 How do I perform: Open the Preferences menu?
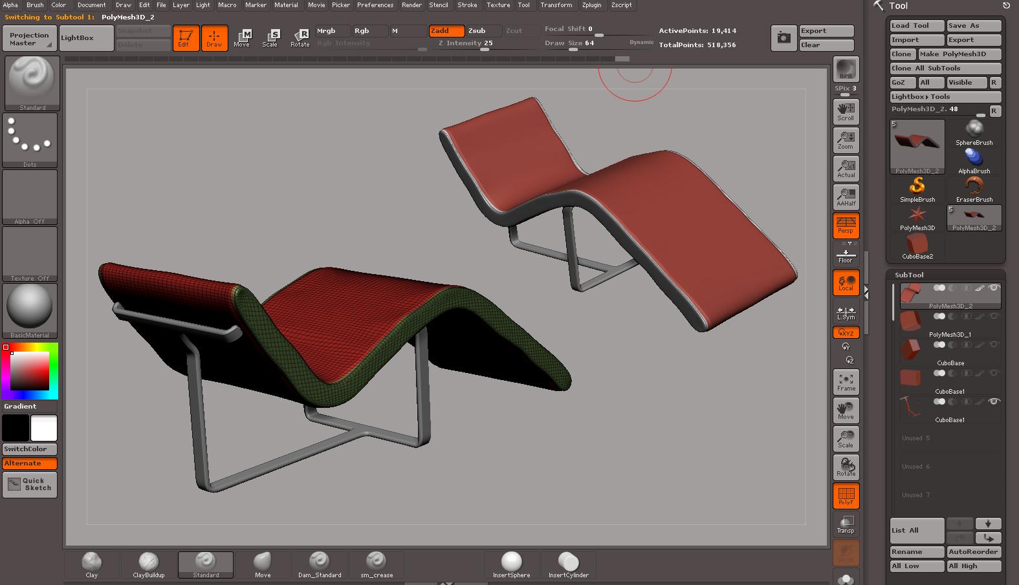pyautogui.click(x=375, y=5)
